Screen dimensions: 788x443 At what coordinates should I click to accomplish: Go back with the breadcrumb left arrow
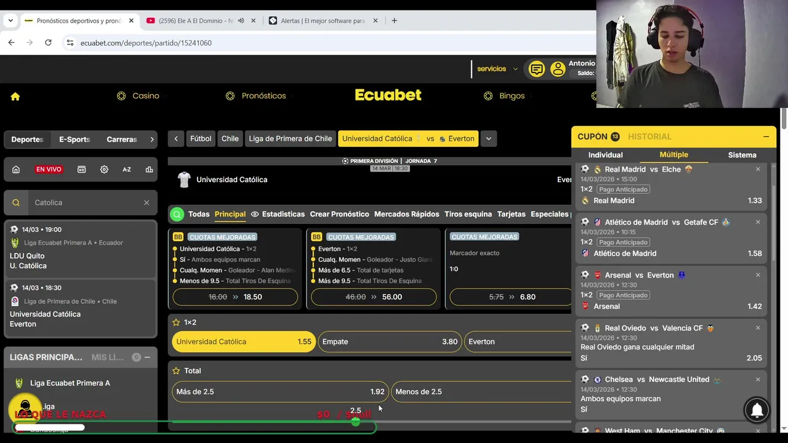(x=176, y=139)
